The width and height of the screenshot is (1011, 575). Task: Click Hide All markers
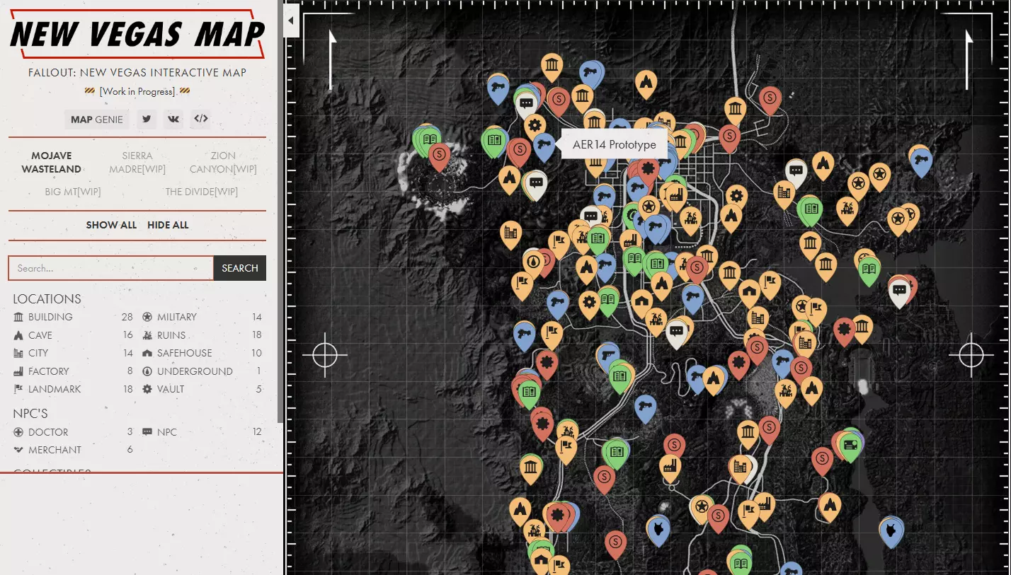[168, 225]
